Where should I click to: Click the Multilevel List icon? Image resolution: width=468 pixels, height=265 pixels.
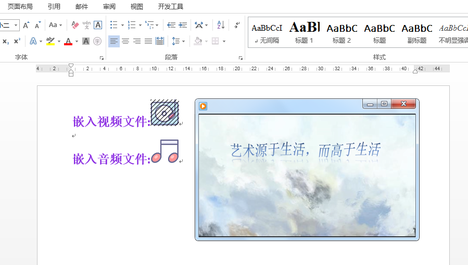click(149, 25)
